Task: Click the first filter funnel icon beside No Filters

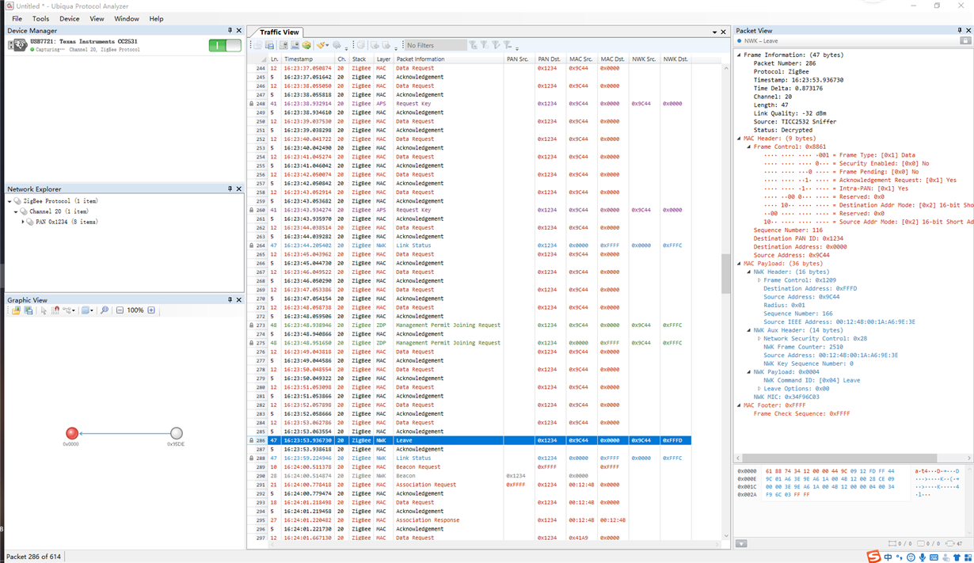Action: (x=473, y=45)
